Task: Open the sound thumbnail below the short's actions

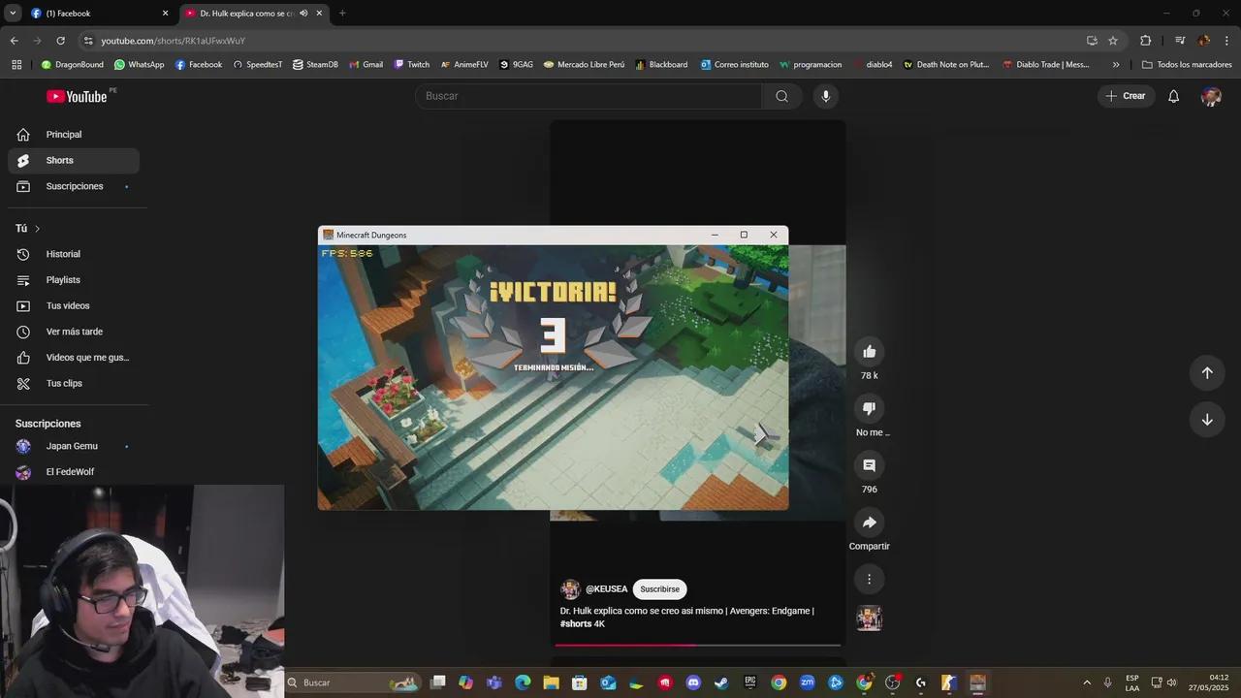Action: (x=869, y=618)
